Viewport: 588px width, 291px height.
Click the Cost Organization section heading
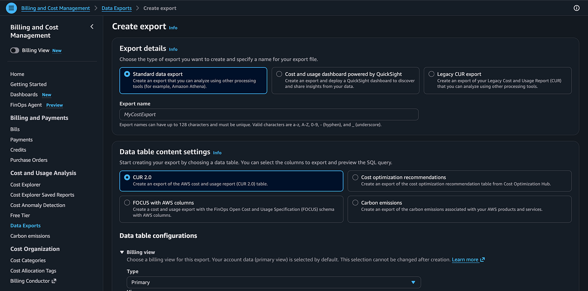35,249
